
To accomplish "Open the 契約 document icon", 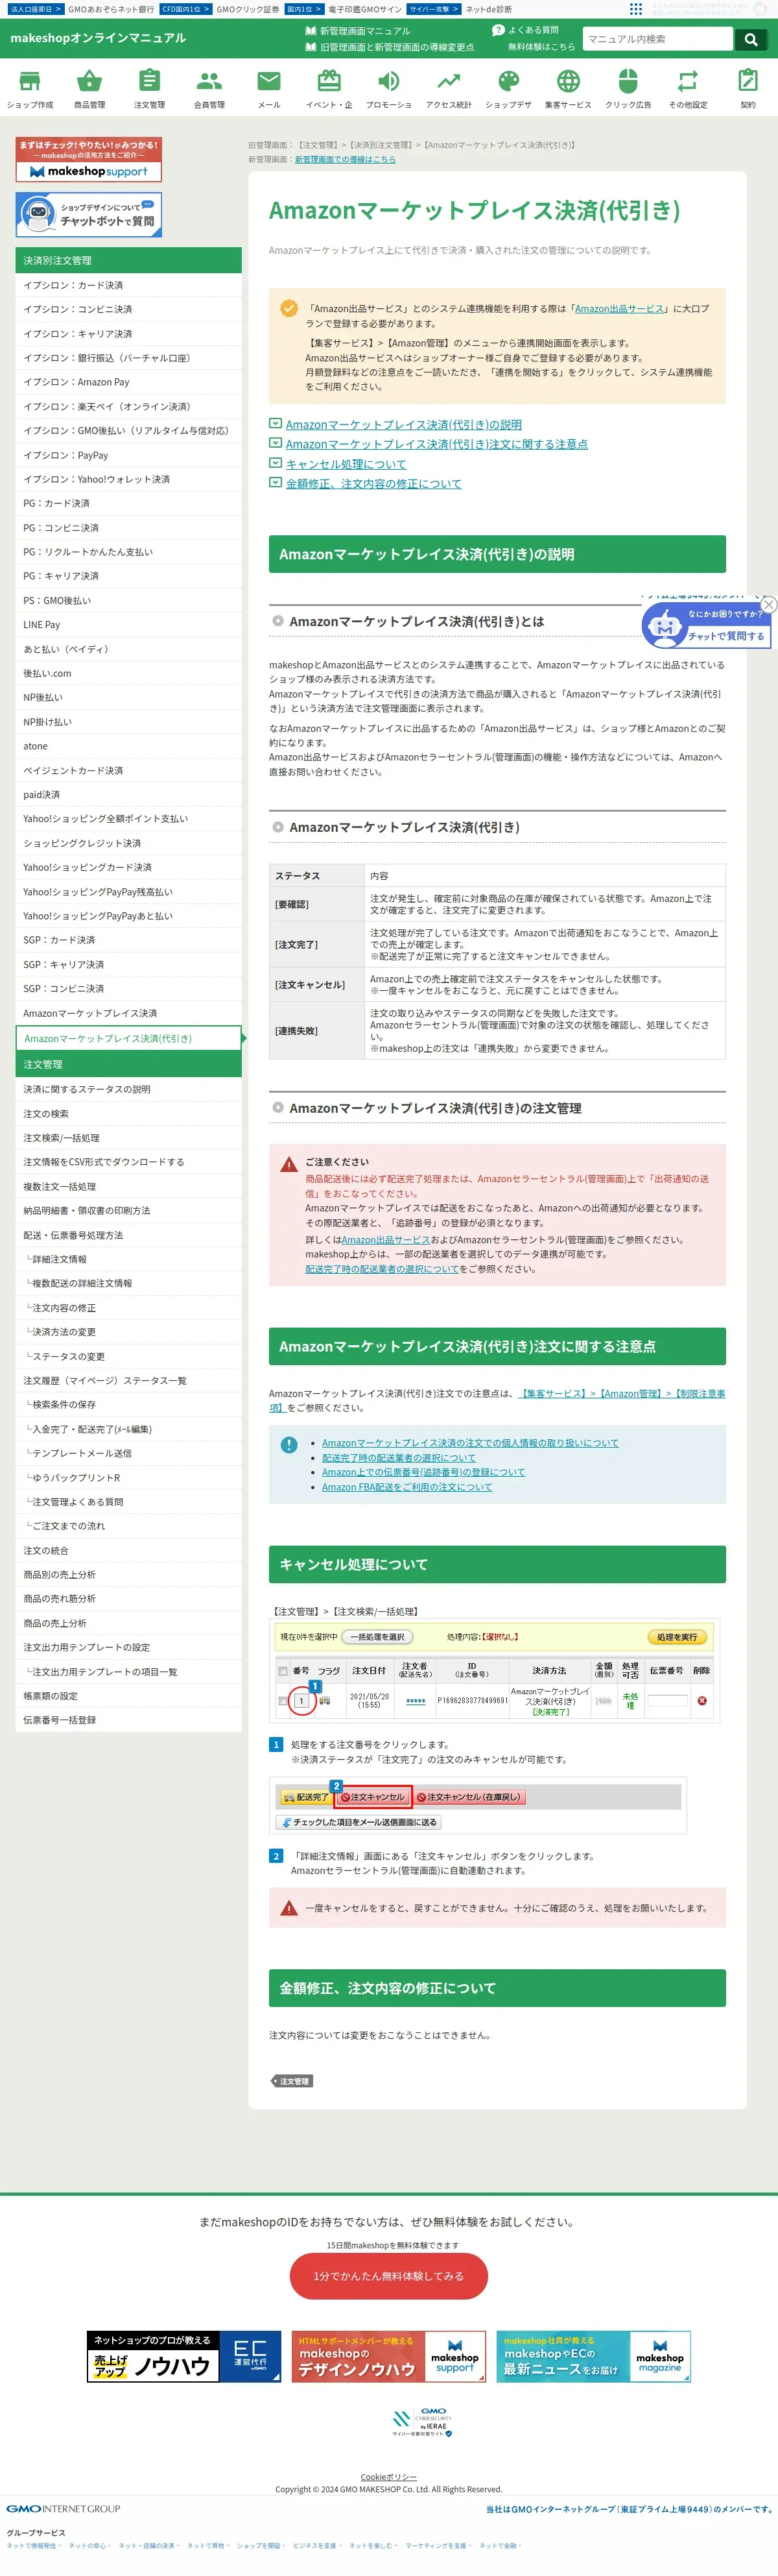I will click(x=748, y=81).
